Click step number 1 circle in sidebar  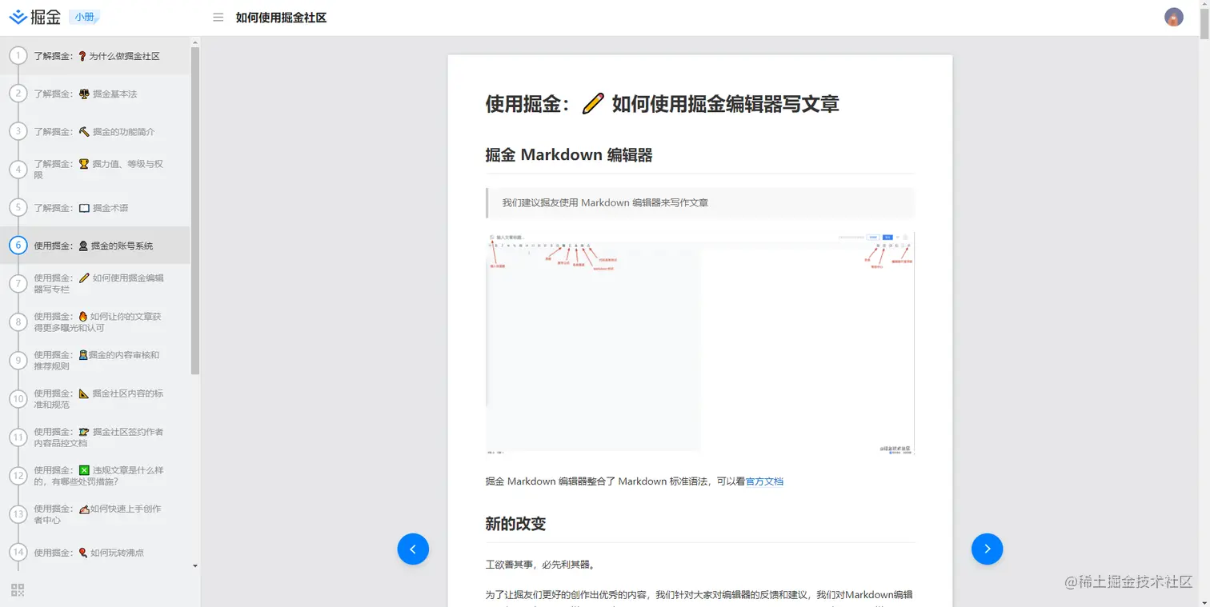pos(18,56)
